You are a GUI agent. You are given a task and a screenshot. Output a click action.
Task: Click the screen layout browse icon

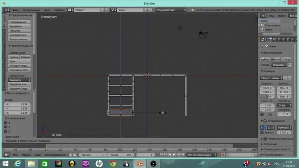click(x=71, y=10)
